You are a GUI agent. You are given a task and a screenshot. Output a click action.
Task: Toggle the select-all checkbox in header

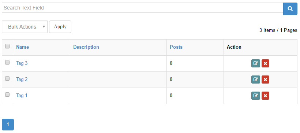click(x=7, y=46)
